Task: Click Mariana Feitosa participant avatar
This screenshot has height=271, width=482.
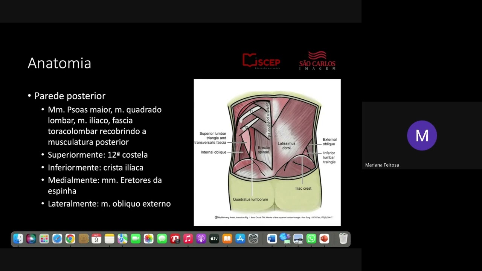Action: (422, 135)
